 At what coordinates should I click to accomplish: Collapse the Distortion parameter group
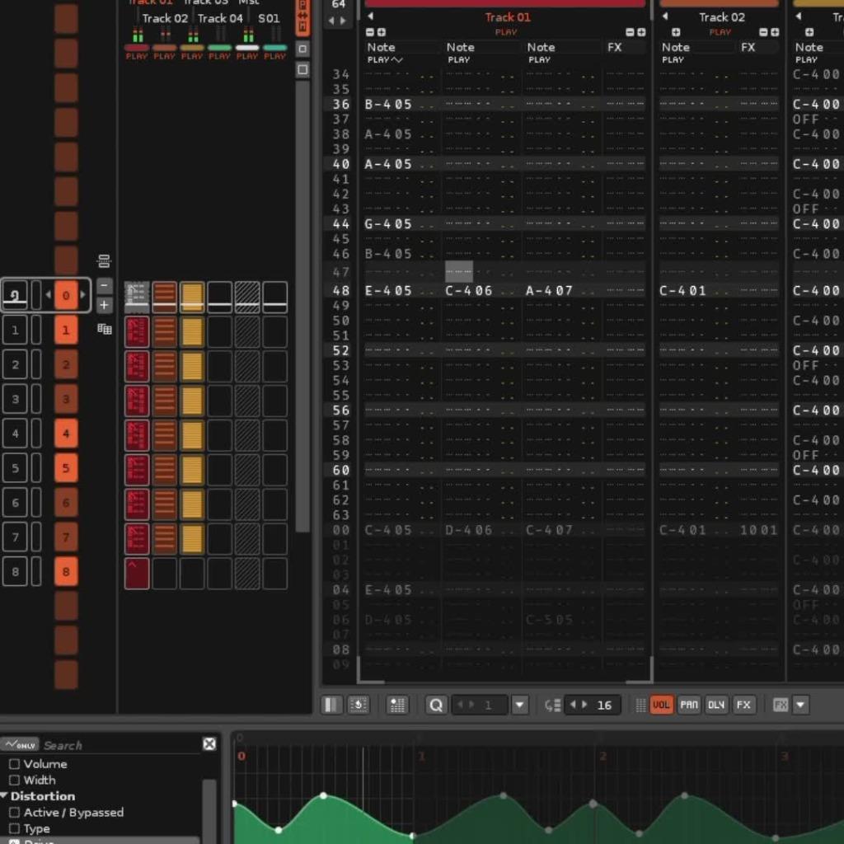4,795
